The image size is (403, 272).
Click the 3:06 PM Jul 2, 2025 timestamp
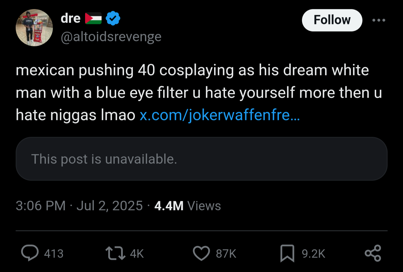click(79, 206)
